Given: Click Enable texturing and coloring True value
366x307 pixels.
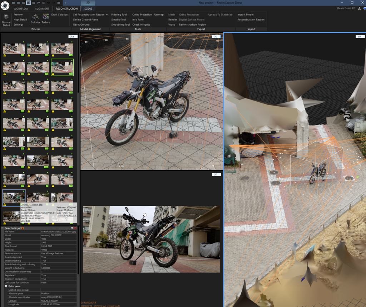Looking at the screenshot, I should (59, 264).
